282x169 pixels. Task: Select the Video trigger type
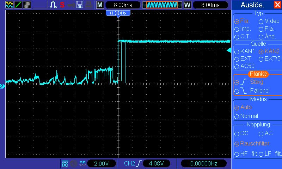[269, 21]
